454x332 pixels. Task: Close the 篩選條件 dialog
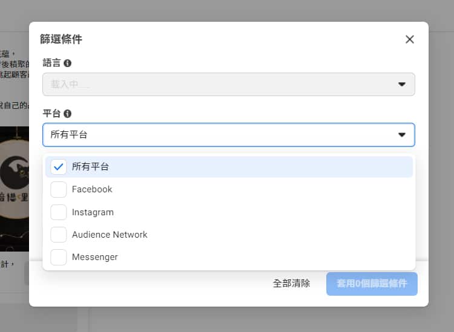[409, 39]
